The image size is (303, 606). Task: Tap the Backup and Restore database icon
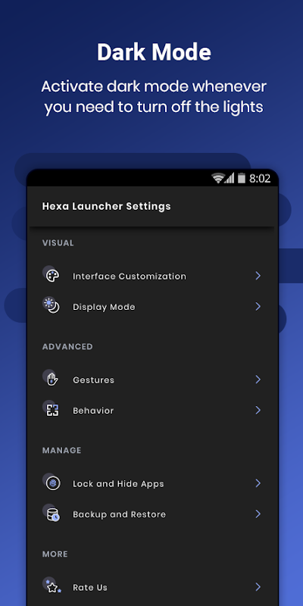[x=52, y=514]
